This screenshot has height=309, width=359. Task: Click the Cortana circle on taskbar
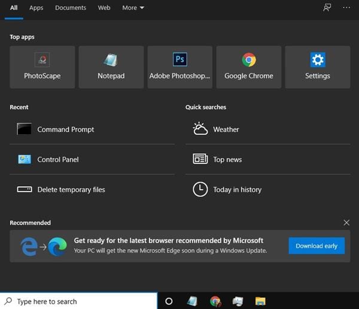(169, 301)
